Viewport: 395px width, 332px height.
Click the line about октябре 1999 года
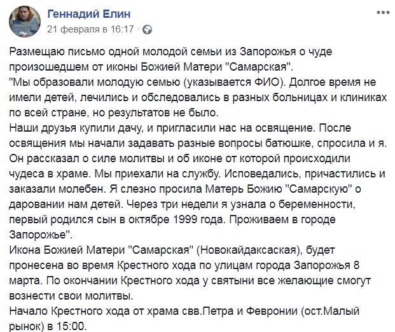(x=172, y=219)
